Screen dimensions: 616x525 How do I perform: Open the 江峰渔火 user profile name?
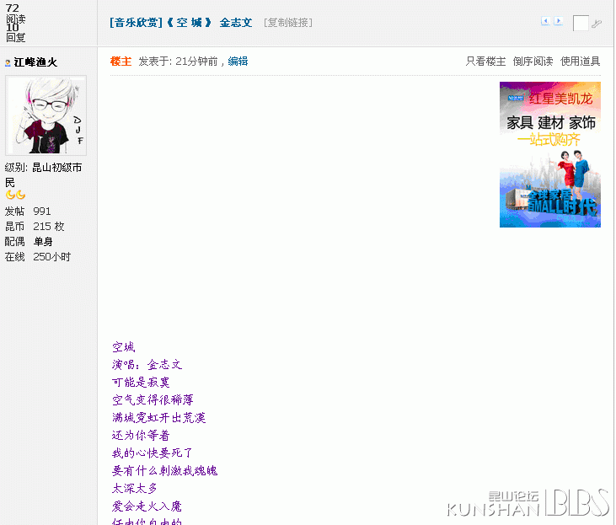pyautogui.click(x=35, y=62)
